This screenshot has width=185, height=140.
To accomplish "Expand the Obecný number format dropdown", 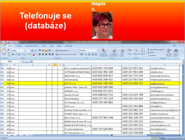I will click(x=96, y=51).
